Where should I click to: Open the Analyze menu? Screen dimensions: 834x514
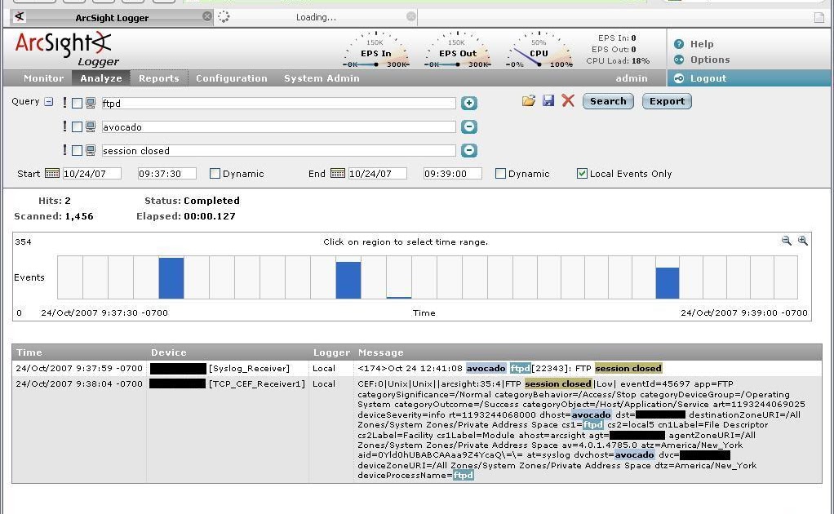[101, 78]
